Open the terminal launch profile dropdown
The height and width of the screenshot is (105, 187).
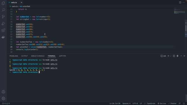click(x=171, y=56)
